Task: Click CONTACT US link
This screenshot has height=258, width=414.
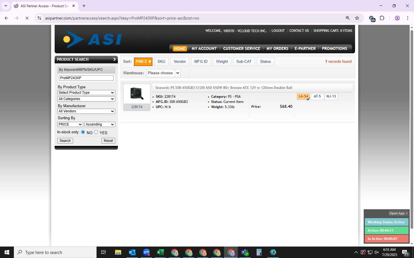Action: click(299, 31)
